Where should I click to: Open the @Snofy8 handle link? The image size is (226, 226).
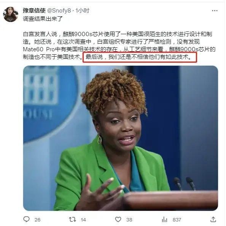pyautogui.click(x=59, y=11)
